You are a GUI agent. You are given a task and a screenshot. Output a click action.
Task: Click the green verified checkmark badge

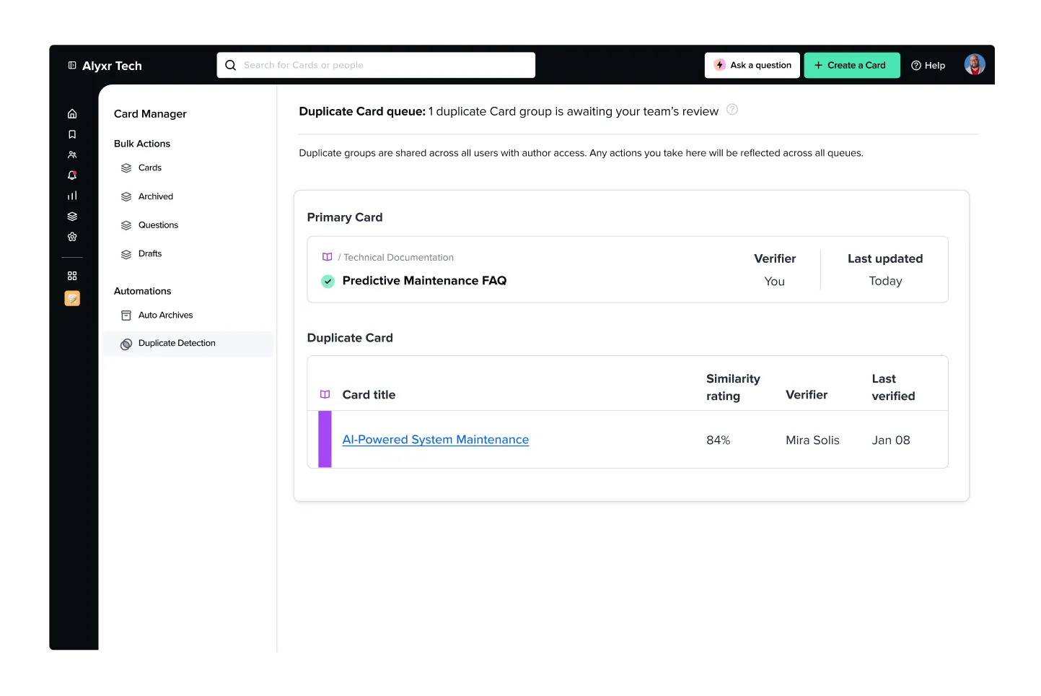click(328, 281)
